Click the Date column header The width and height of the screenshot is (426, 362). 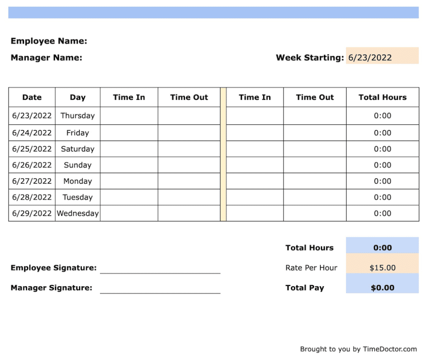[x=32, y=97]
